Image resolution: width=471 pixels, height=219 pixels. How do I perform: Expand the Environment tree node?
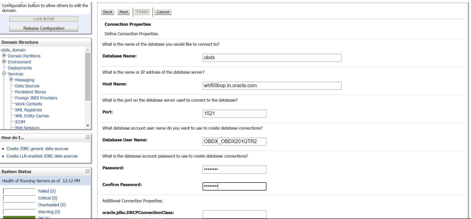point(4,61)
